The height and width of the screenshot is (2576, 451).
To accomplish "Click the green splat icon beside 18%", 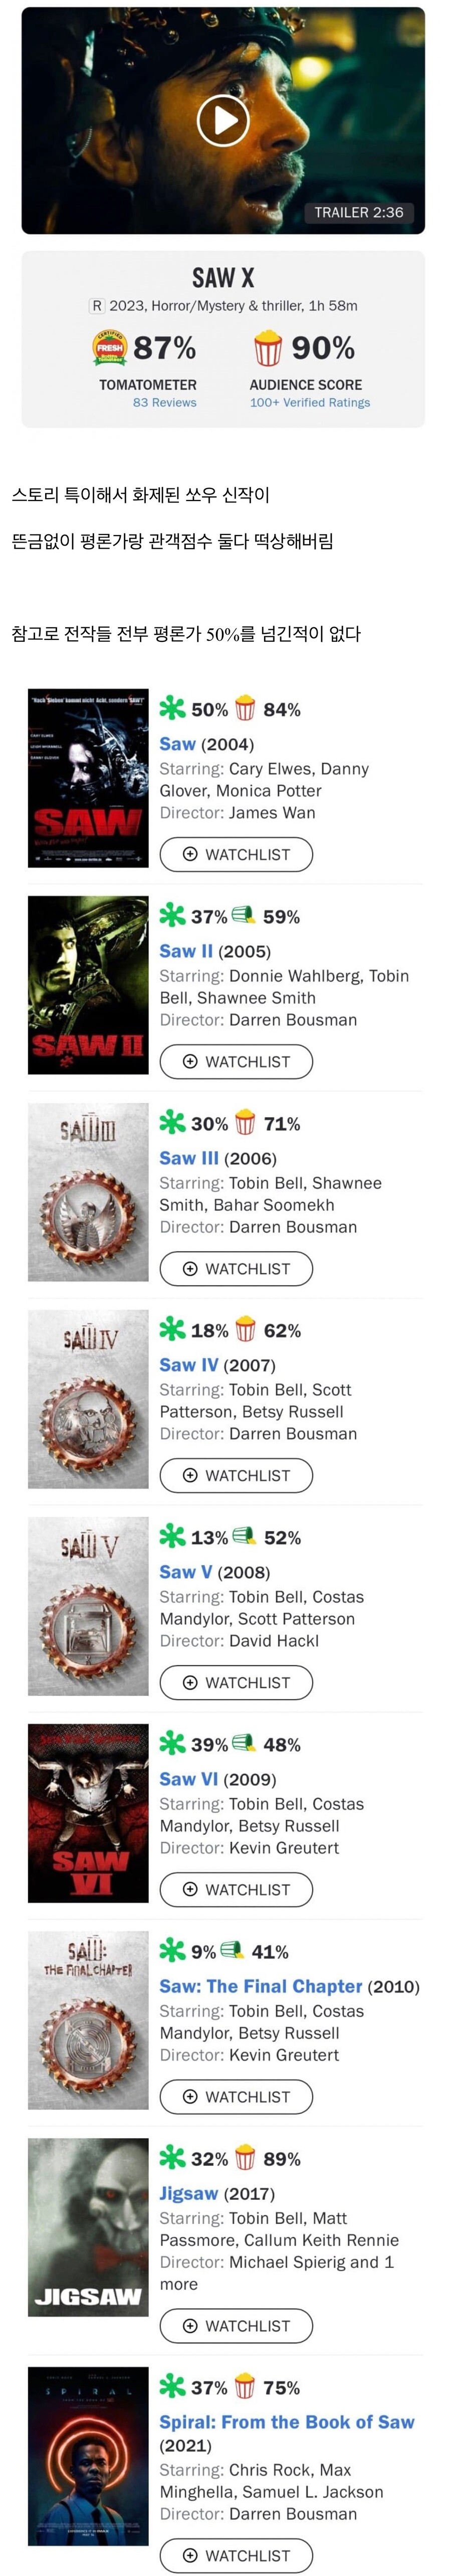I will point(173,1329).
